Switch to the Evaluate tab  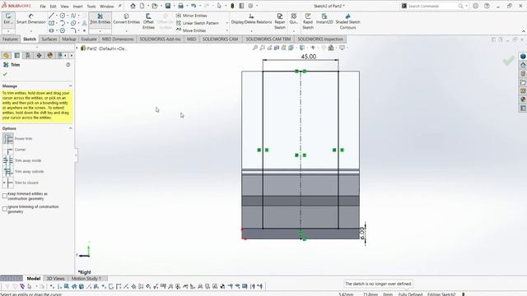point(89,39)
